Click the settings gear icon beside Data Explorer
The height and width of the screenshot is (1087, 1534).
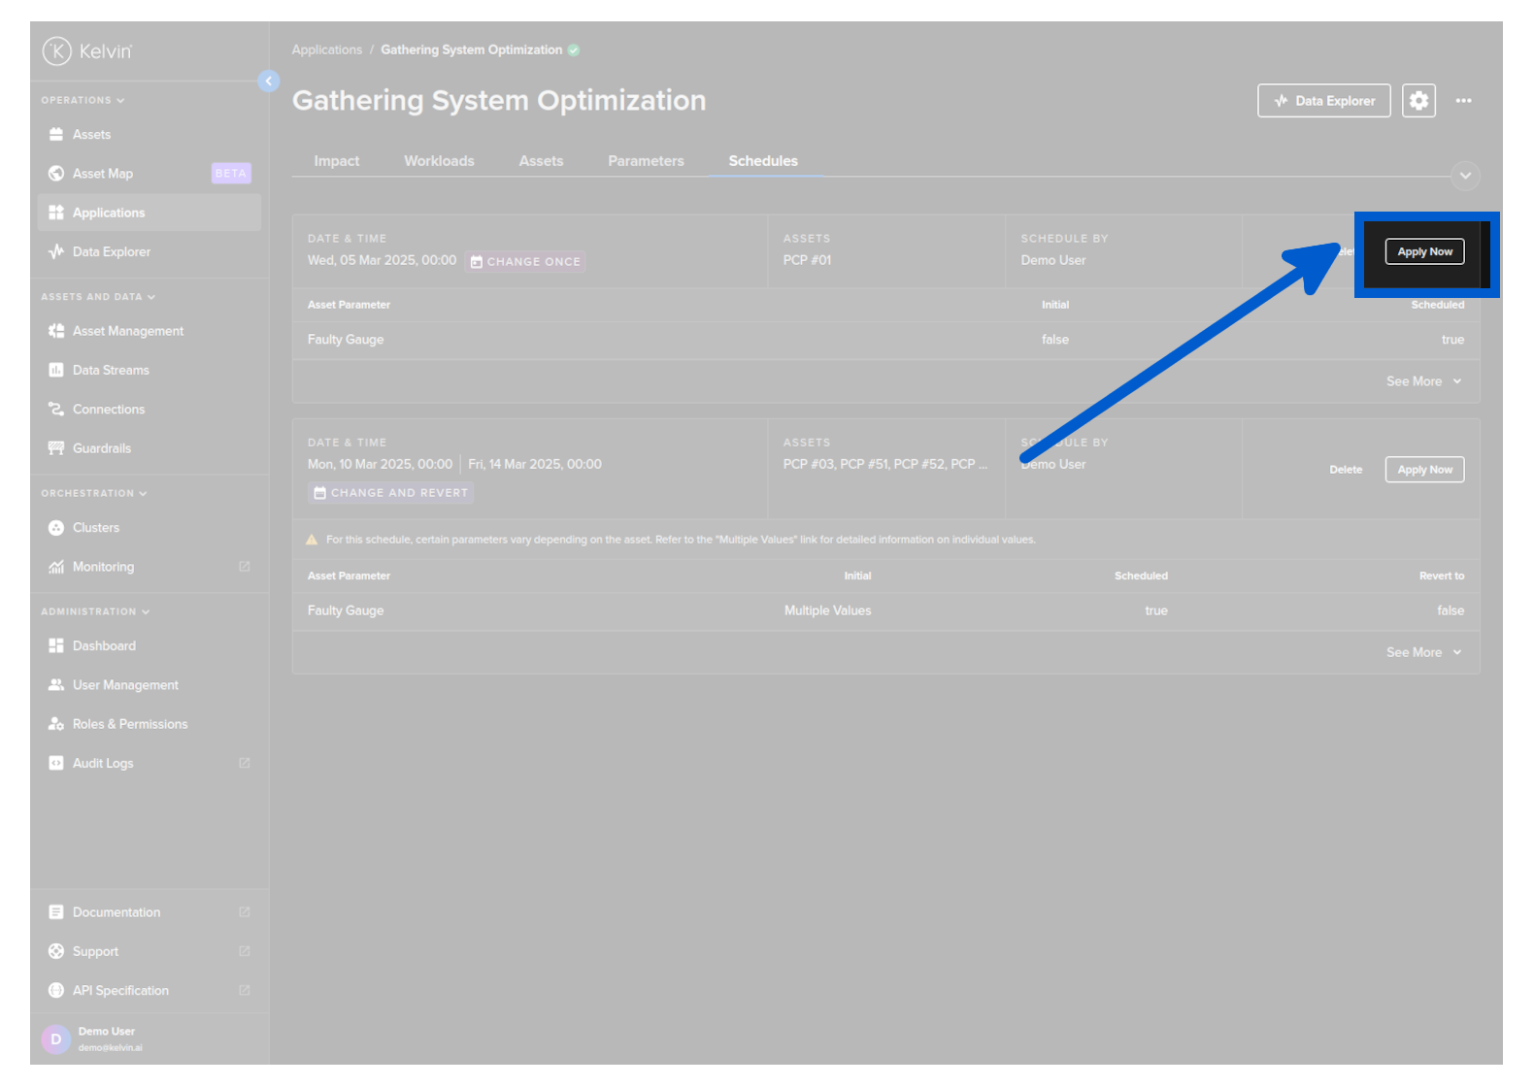[x=1418, y=101]
